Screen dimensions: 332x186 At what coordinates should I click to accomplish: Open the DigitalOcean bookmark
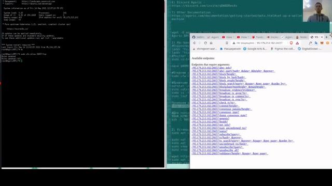310,49
